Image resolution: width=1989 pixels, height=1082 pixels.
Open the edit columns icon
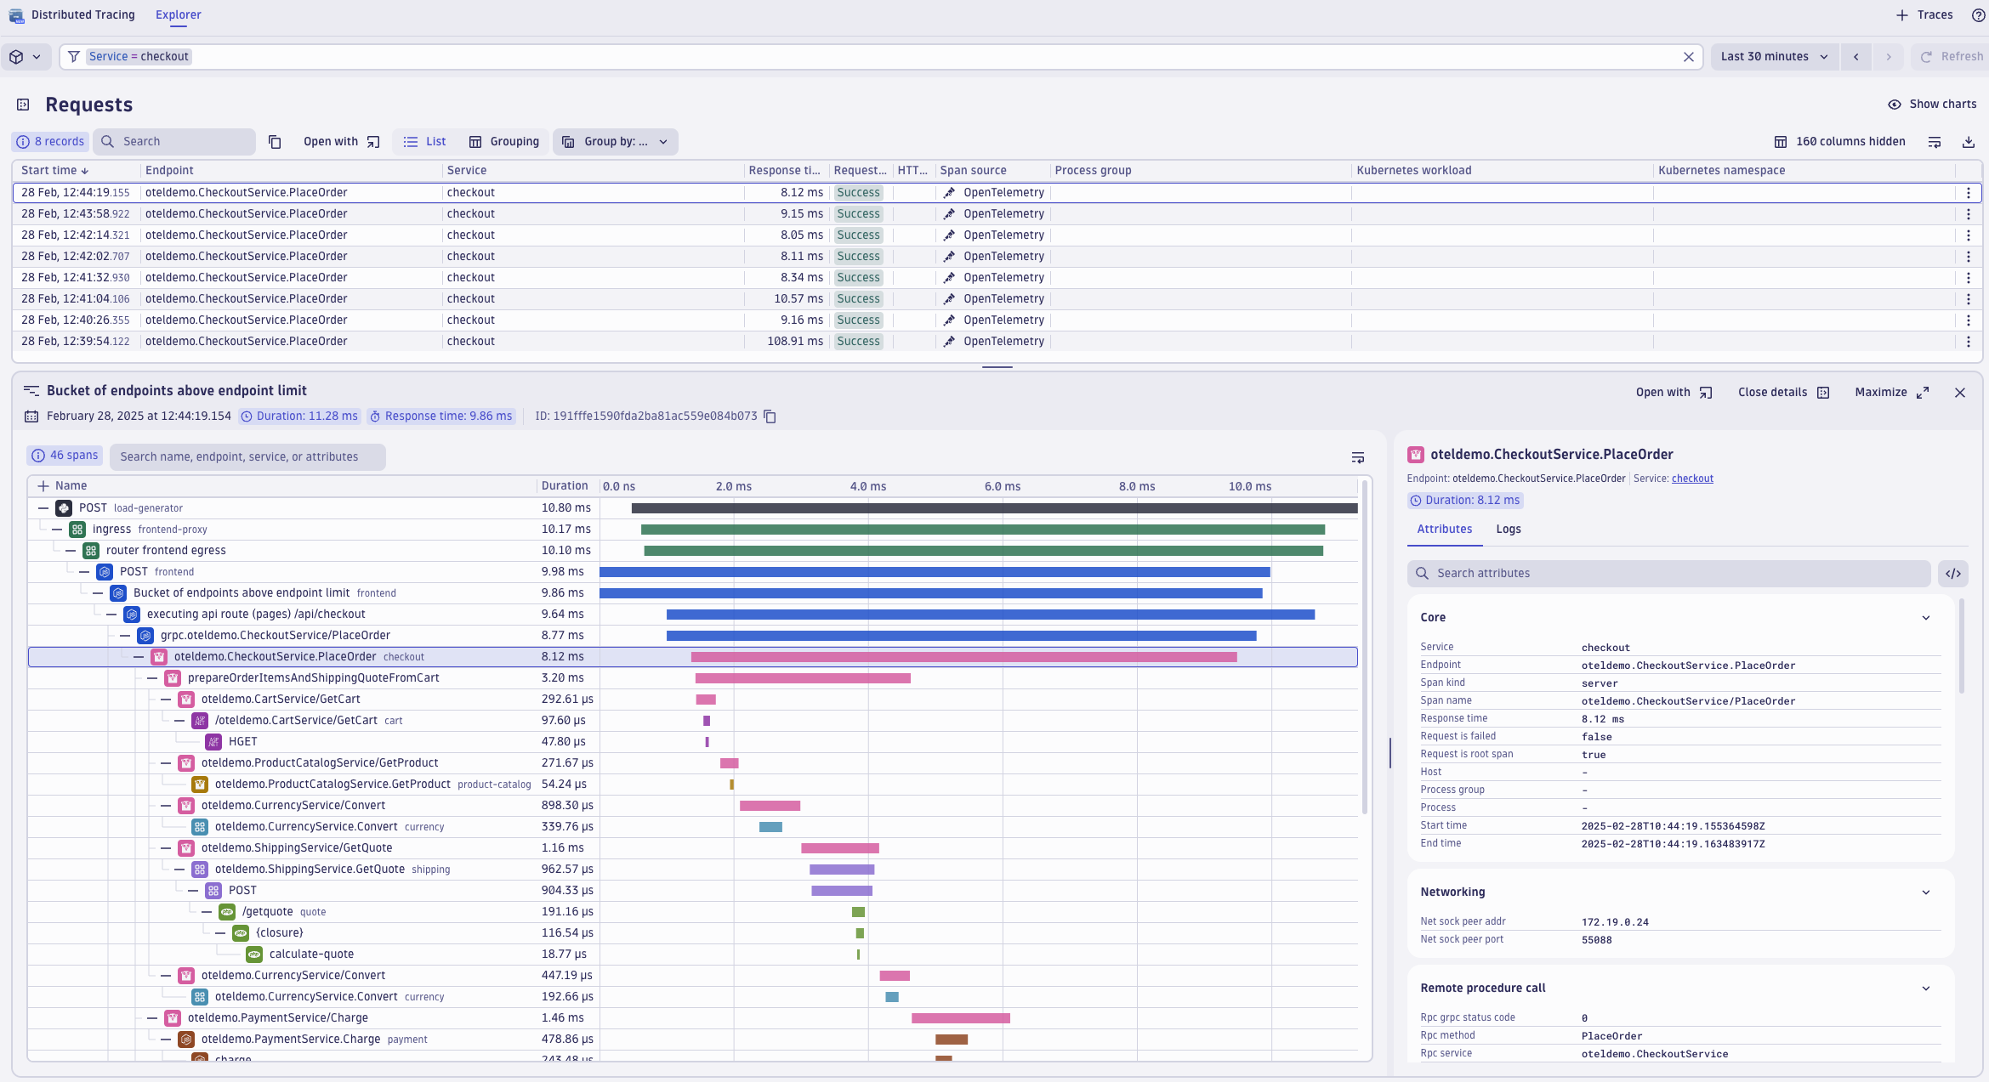[x=1935, y=141]
